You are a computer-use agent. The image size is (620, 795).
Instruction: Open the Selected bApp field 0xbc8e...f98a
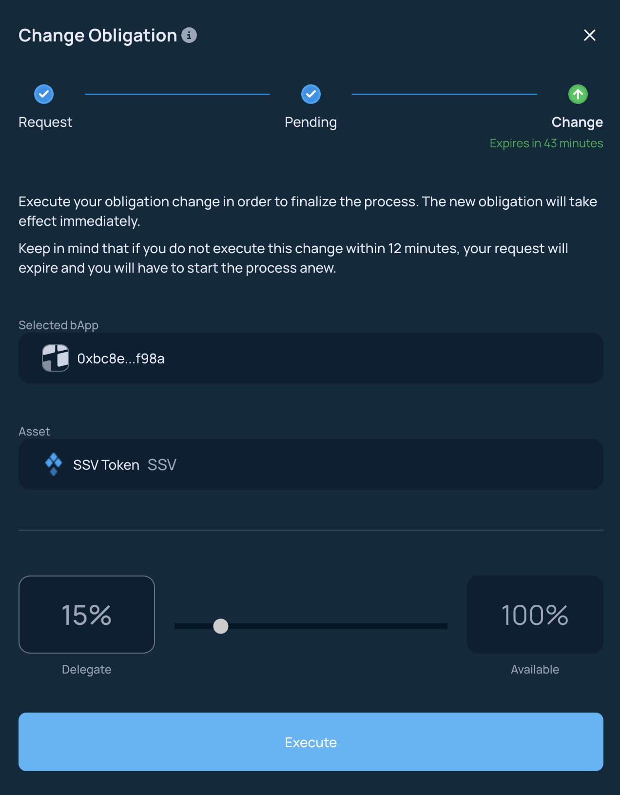tap(311, 358)
